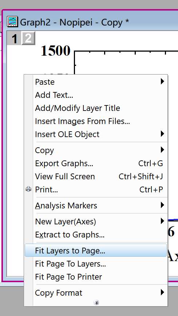This screenshot has height=316, width=178.
Task: Select Export Graphs... entry
Action: tap(96, 163)
